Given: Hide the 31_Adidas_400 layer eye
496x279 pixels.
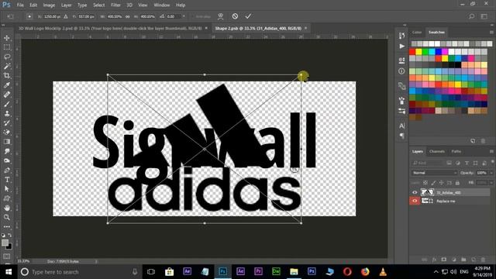Looking at the screenshot, I should click(415, 192).
